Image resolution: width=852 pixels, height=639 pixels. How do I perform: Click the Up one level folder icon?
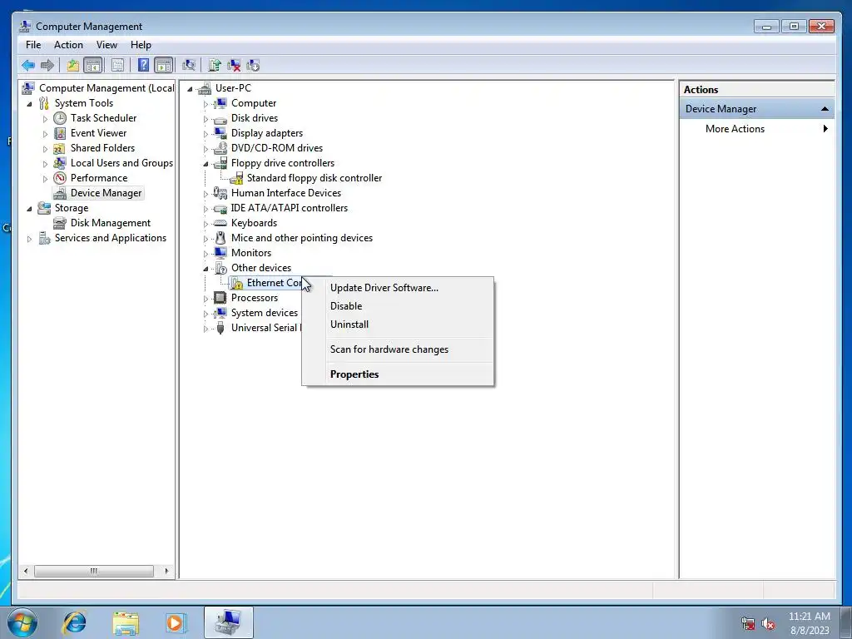[73, 66]
